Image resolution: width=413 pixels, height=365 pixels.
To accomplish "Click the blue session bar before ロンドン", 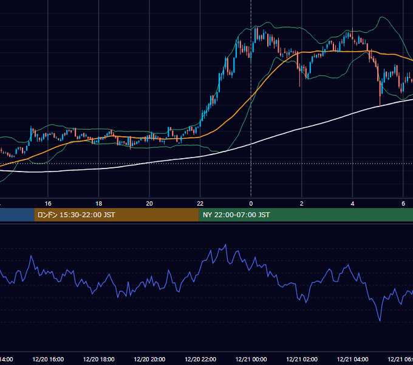I will (17, 215).
